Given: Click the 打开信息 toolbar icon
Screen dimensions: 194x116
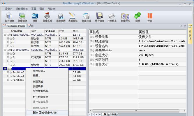Looking at the screenshot, I should point(112,17).
